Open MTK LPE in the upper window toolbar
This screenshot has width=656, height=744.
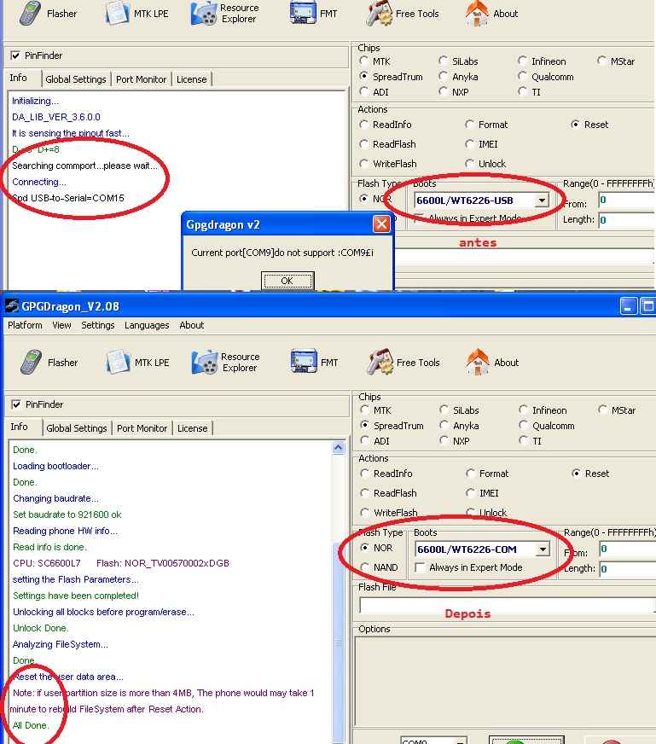click(x=137, y=14)
